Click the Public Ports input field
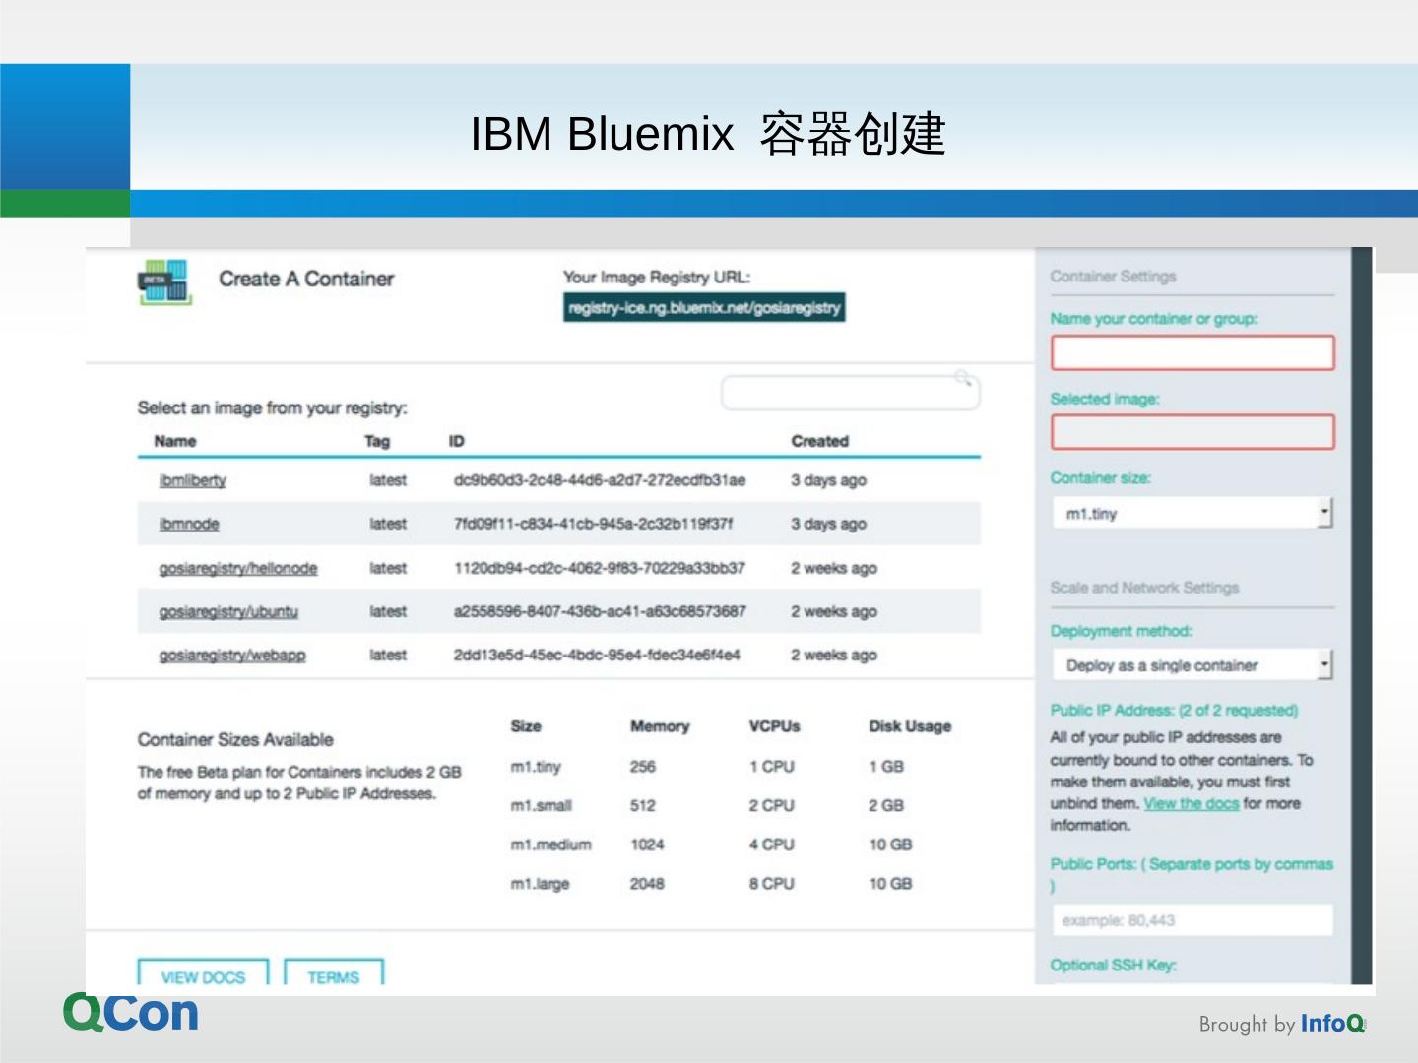The width and height of the screenshot is (1418, 1063). 1192,920
